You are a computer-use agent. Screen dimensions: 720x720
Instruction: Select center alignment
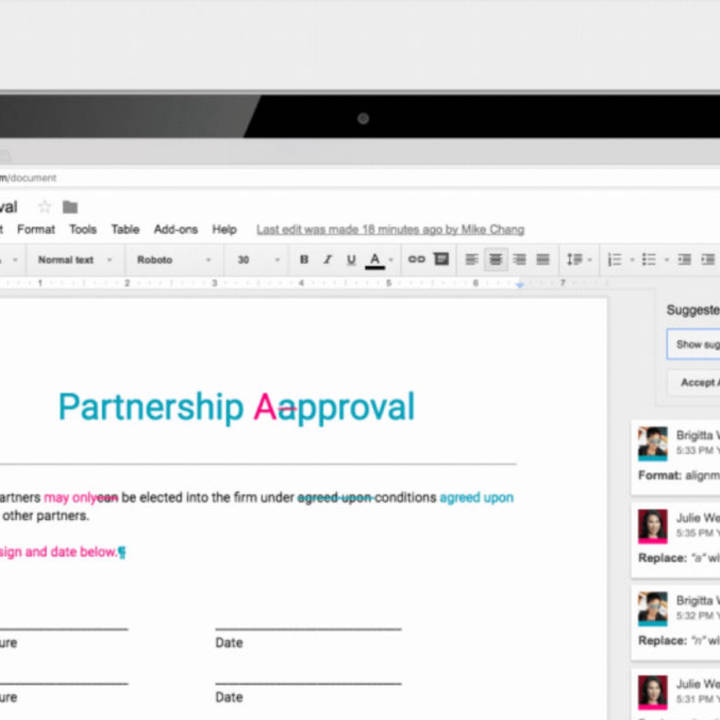pos(496,260)
